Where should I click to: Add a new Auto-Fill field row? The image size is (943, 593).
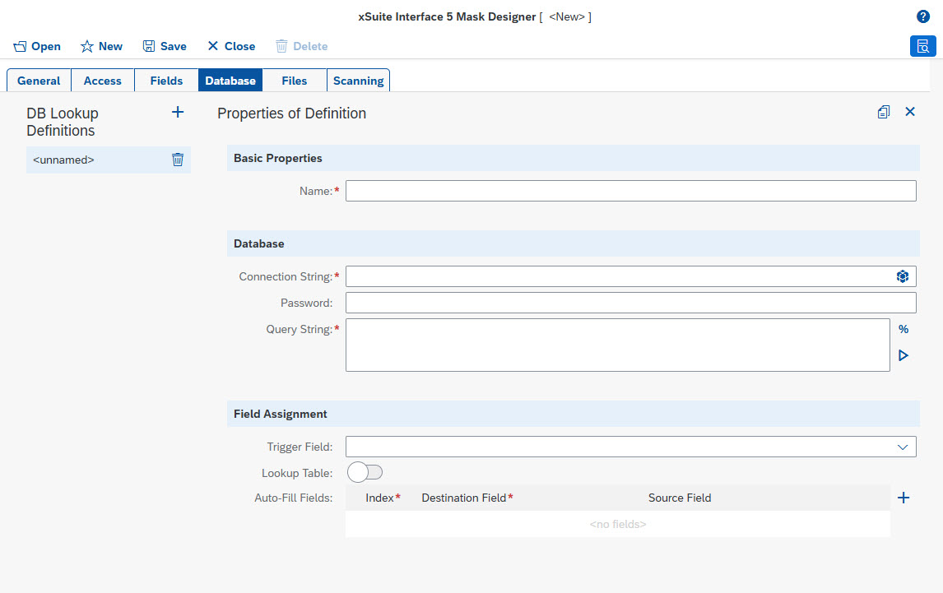[904, 498]
